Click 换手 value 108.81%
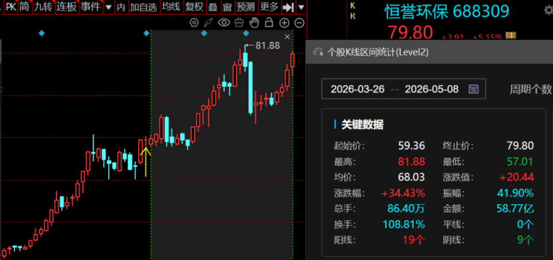Viewport: 553px width, 260px height. 404,224
